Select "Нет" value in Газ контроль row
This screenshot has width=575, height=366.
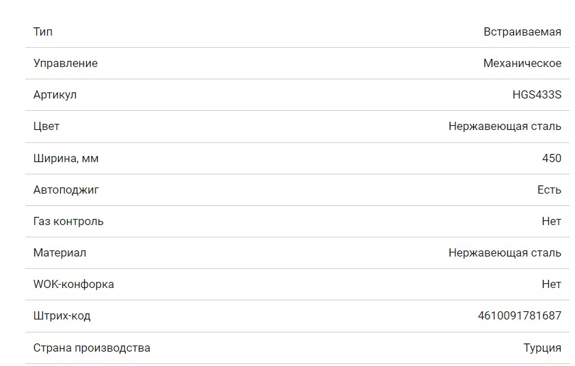tap(551, 221)
